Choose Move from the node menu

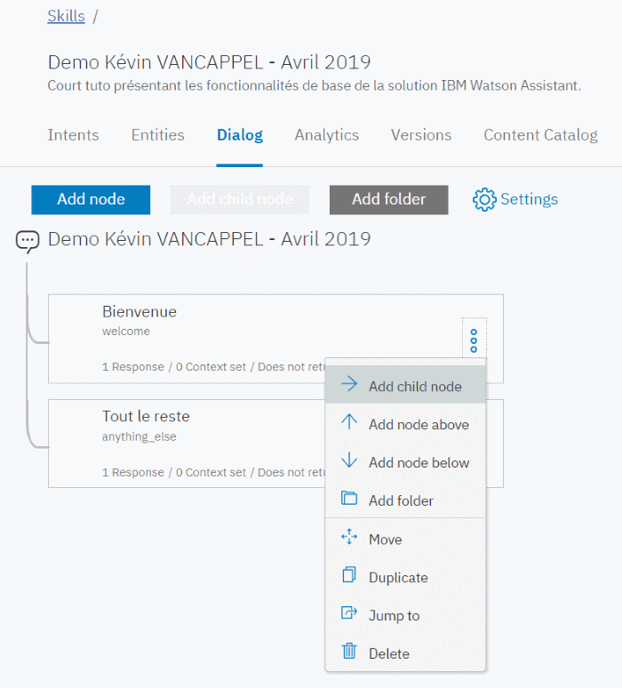(x=405, y=539)
